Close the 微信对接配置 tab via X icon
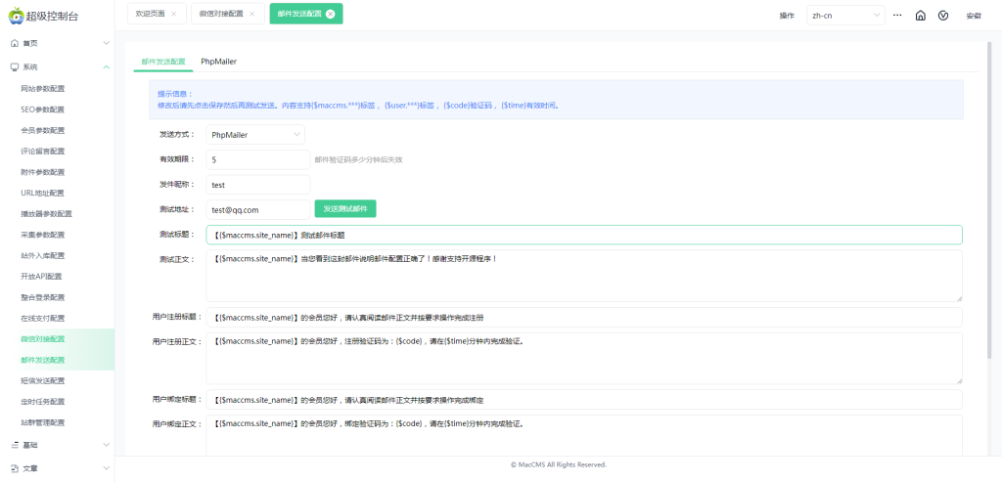 point(251,14)
